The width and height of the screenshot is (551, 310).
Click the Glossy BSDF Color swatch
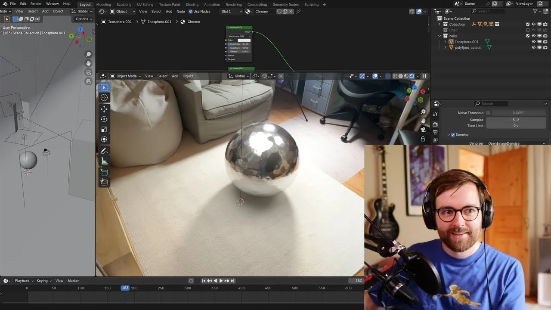click(244, 40)
